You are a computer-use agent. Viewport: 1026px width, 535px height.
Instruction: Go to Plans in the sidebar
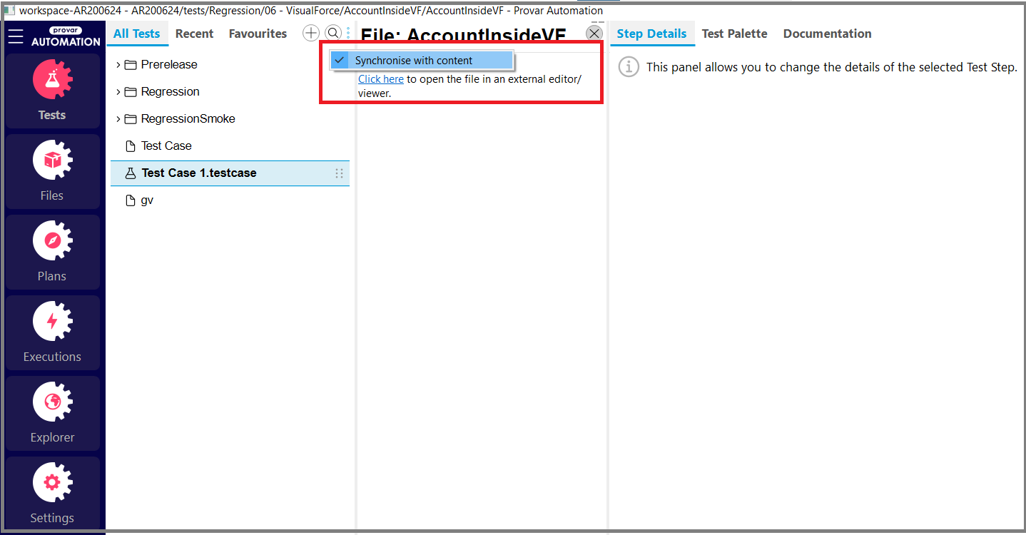pyautogui.click(x=52, y=253)
